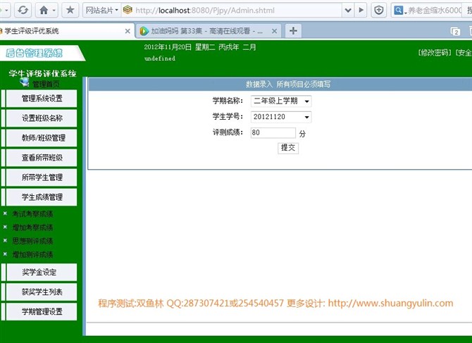Open 学期管理设置 menu

coord(42,311)
